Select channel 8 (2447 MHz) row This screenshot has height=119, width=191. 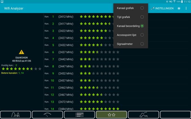116,66
